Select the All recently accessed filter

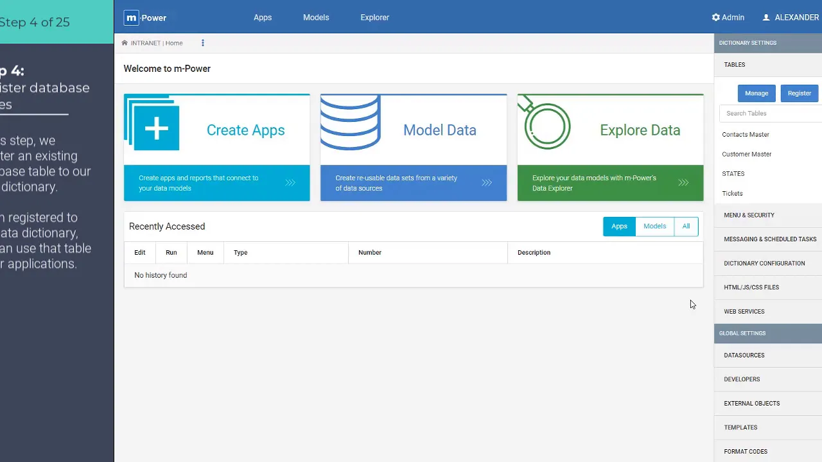tap(686, 226)
